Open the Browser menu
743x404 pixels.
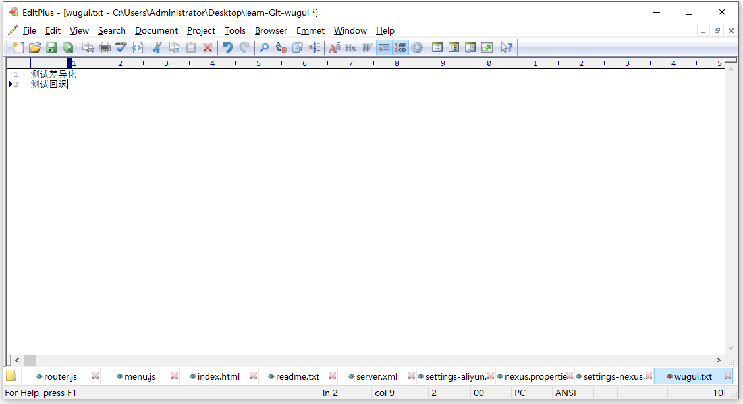coord(271,30)
